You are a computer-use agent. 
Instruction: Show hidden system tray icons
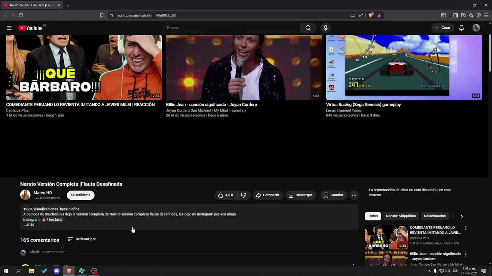[x=429, y=271]
